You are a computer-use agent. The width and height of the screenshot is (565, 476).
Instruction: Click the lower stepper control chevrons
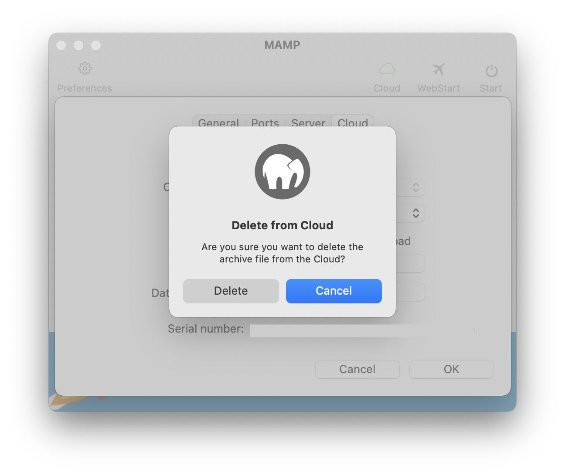415,213
